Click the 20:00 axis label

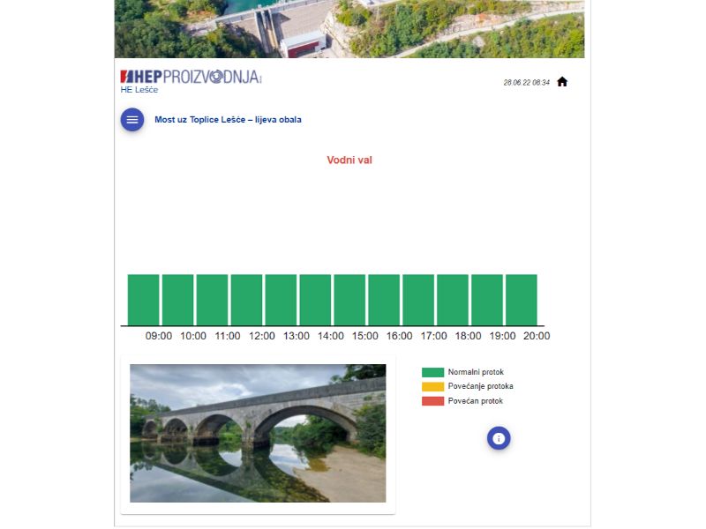[x=537, y=336]
